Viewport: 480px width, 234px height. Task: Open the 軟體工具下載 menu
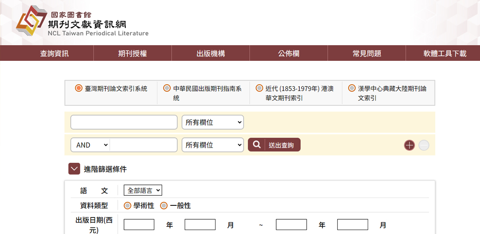[444, 53]
